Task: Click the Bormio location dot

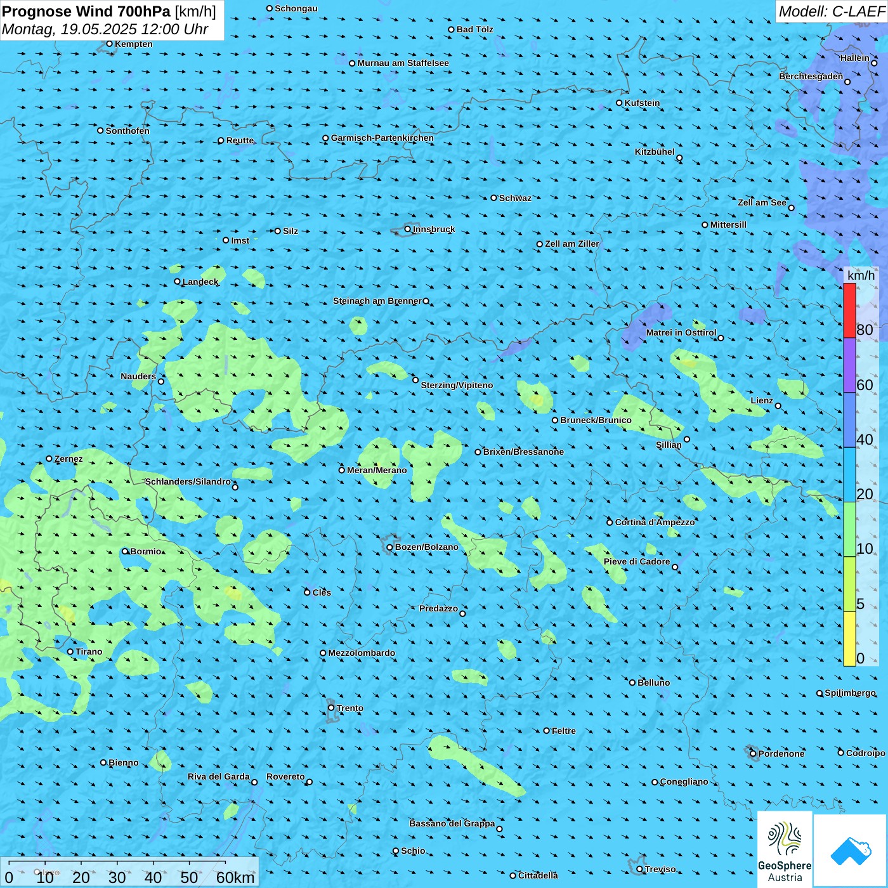Action: [125, 551]
